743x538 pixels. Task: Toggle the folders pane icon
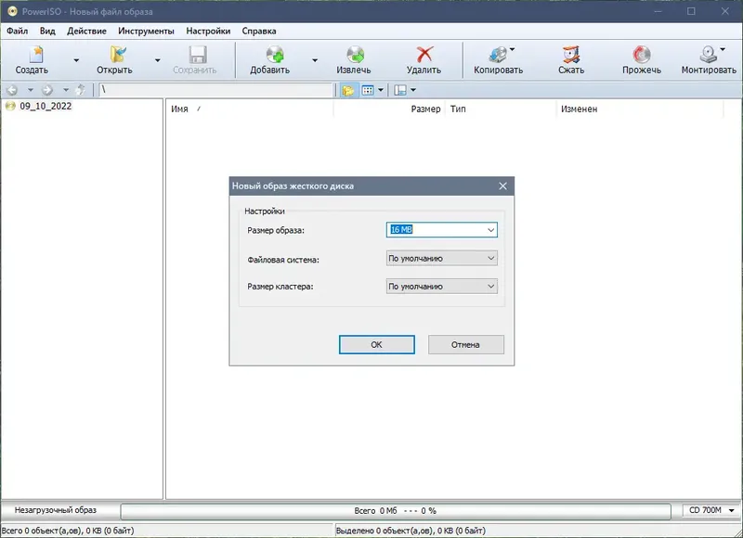click(x=348, y=90)
